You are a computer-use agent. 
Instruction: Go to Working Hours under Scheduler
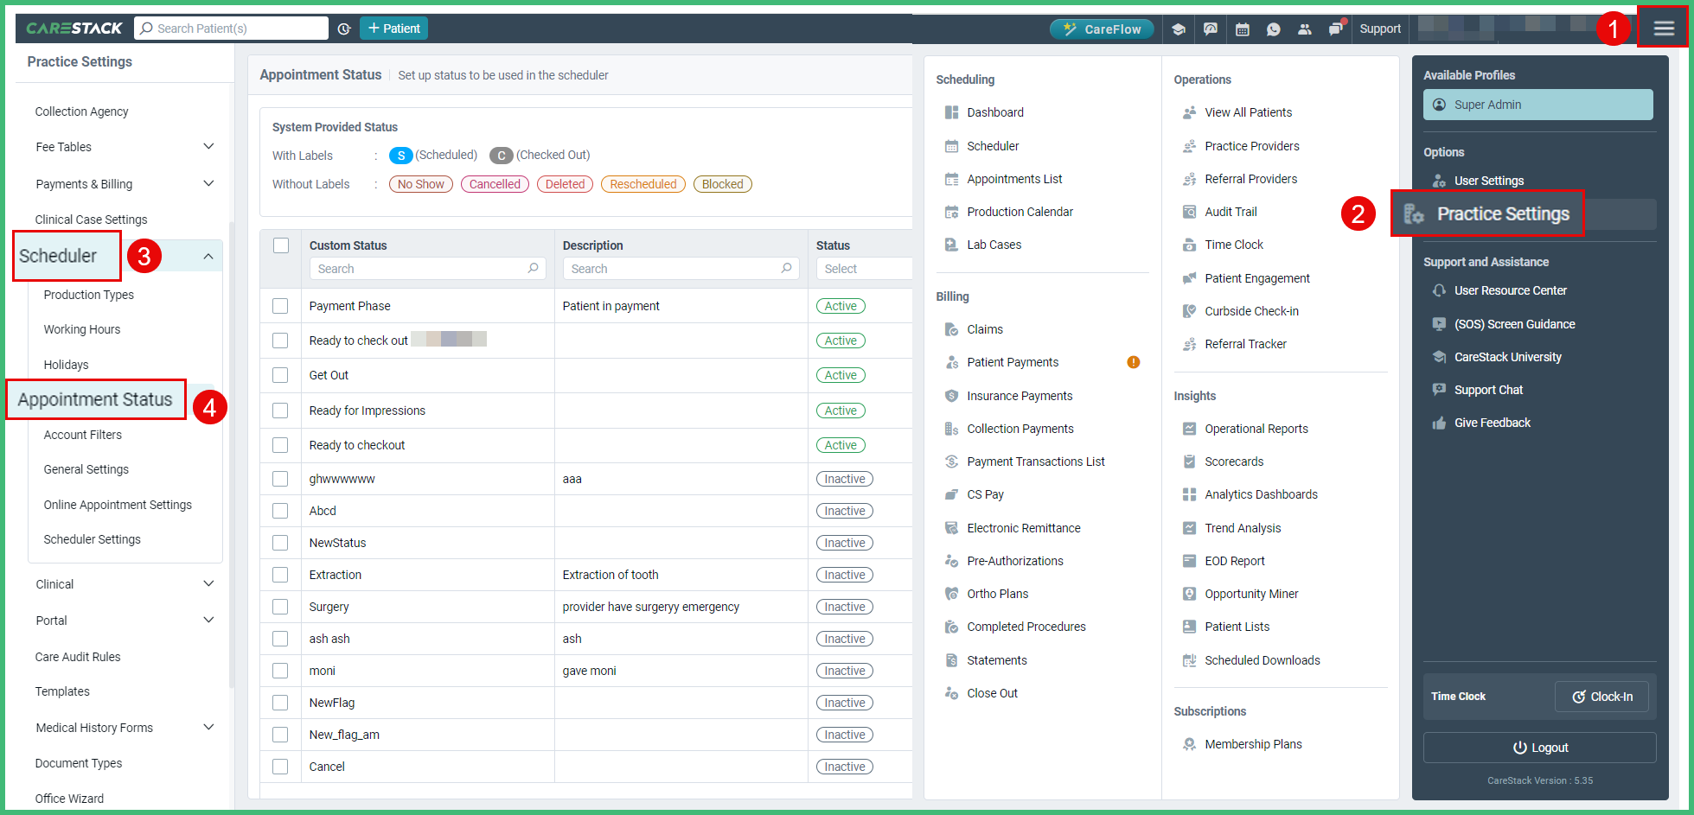[x=82, y=329]
